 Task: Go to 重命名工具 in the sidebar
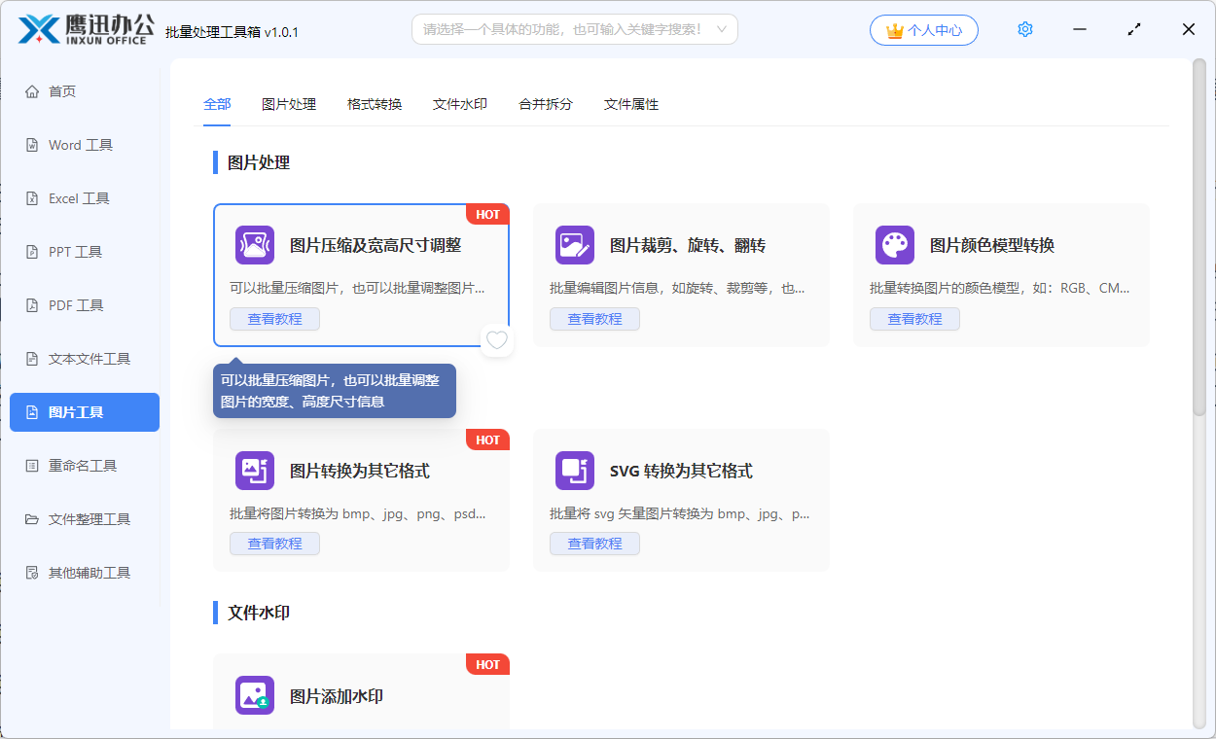click(x=83, y=466)
